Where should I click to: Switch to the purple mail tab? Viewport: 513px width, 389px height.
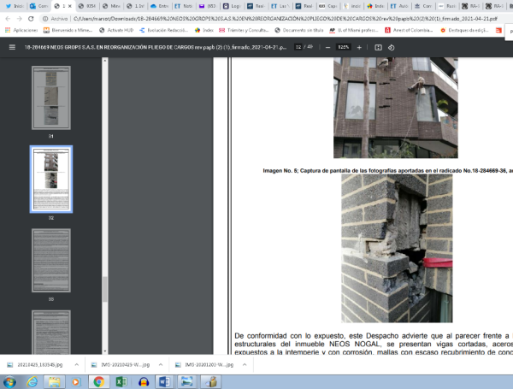pyautogui.click(x=208, y=6)
